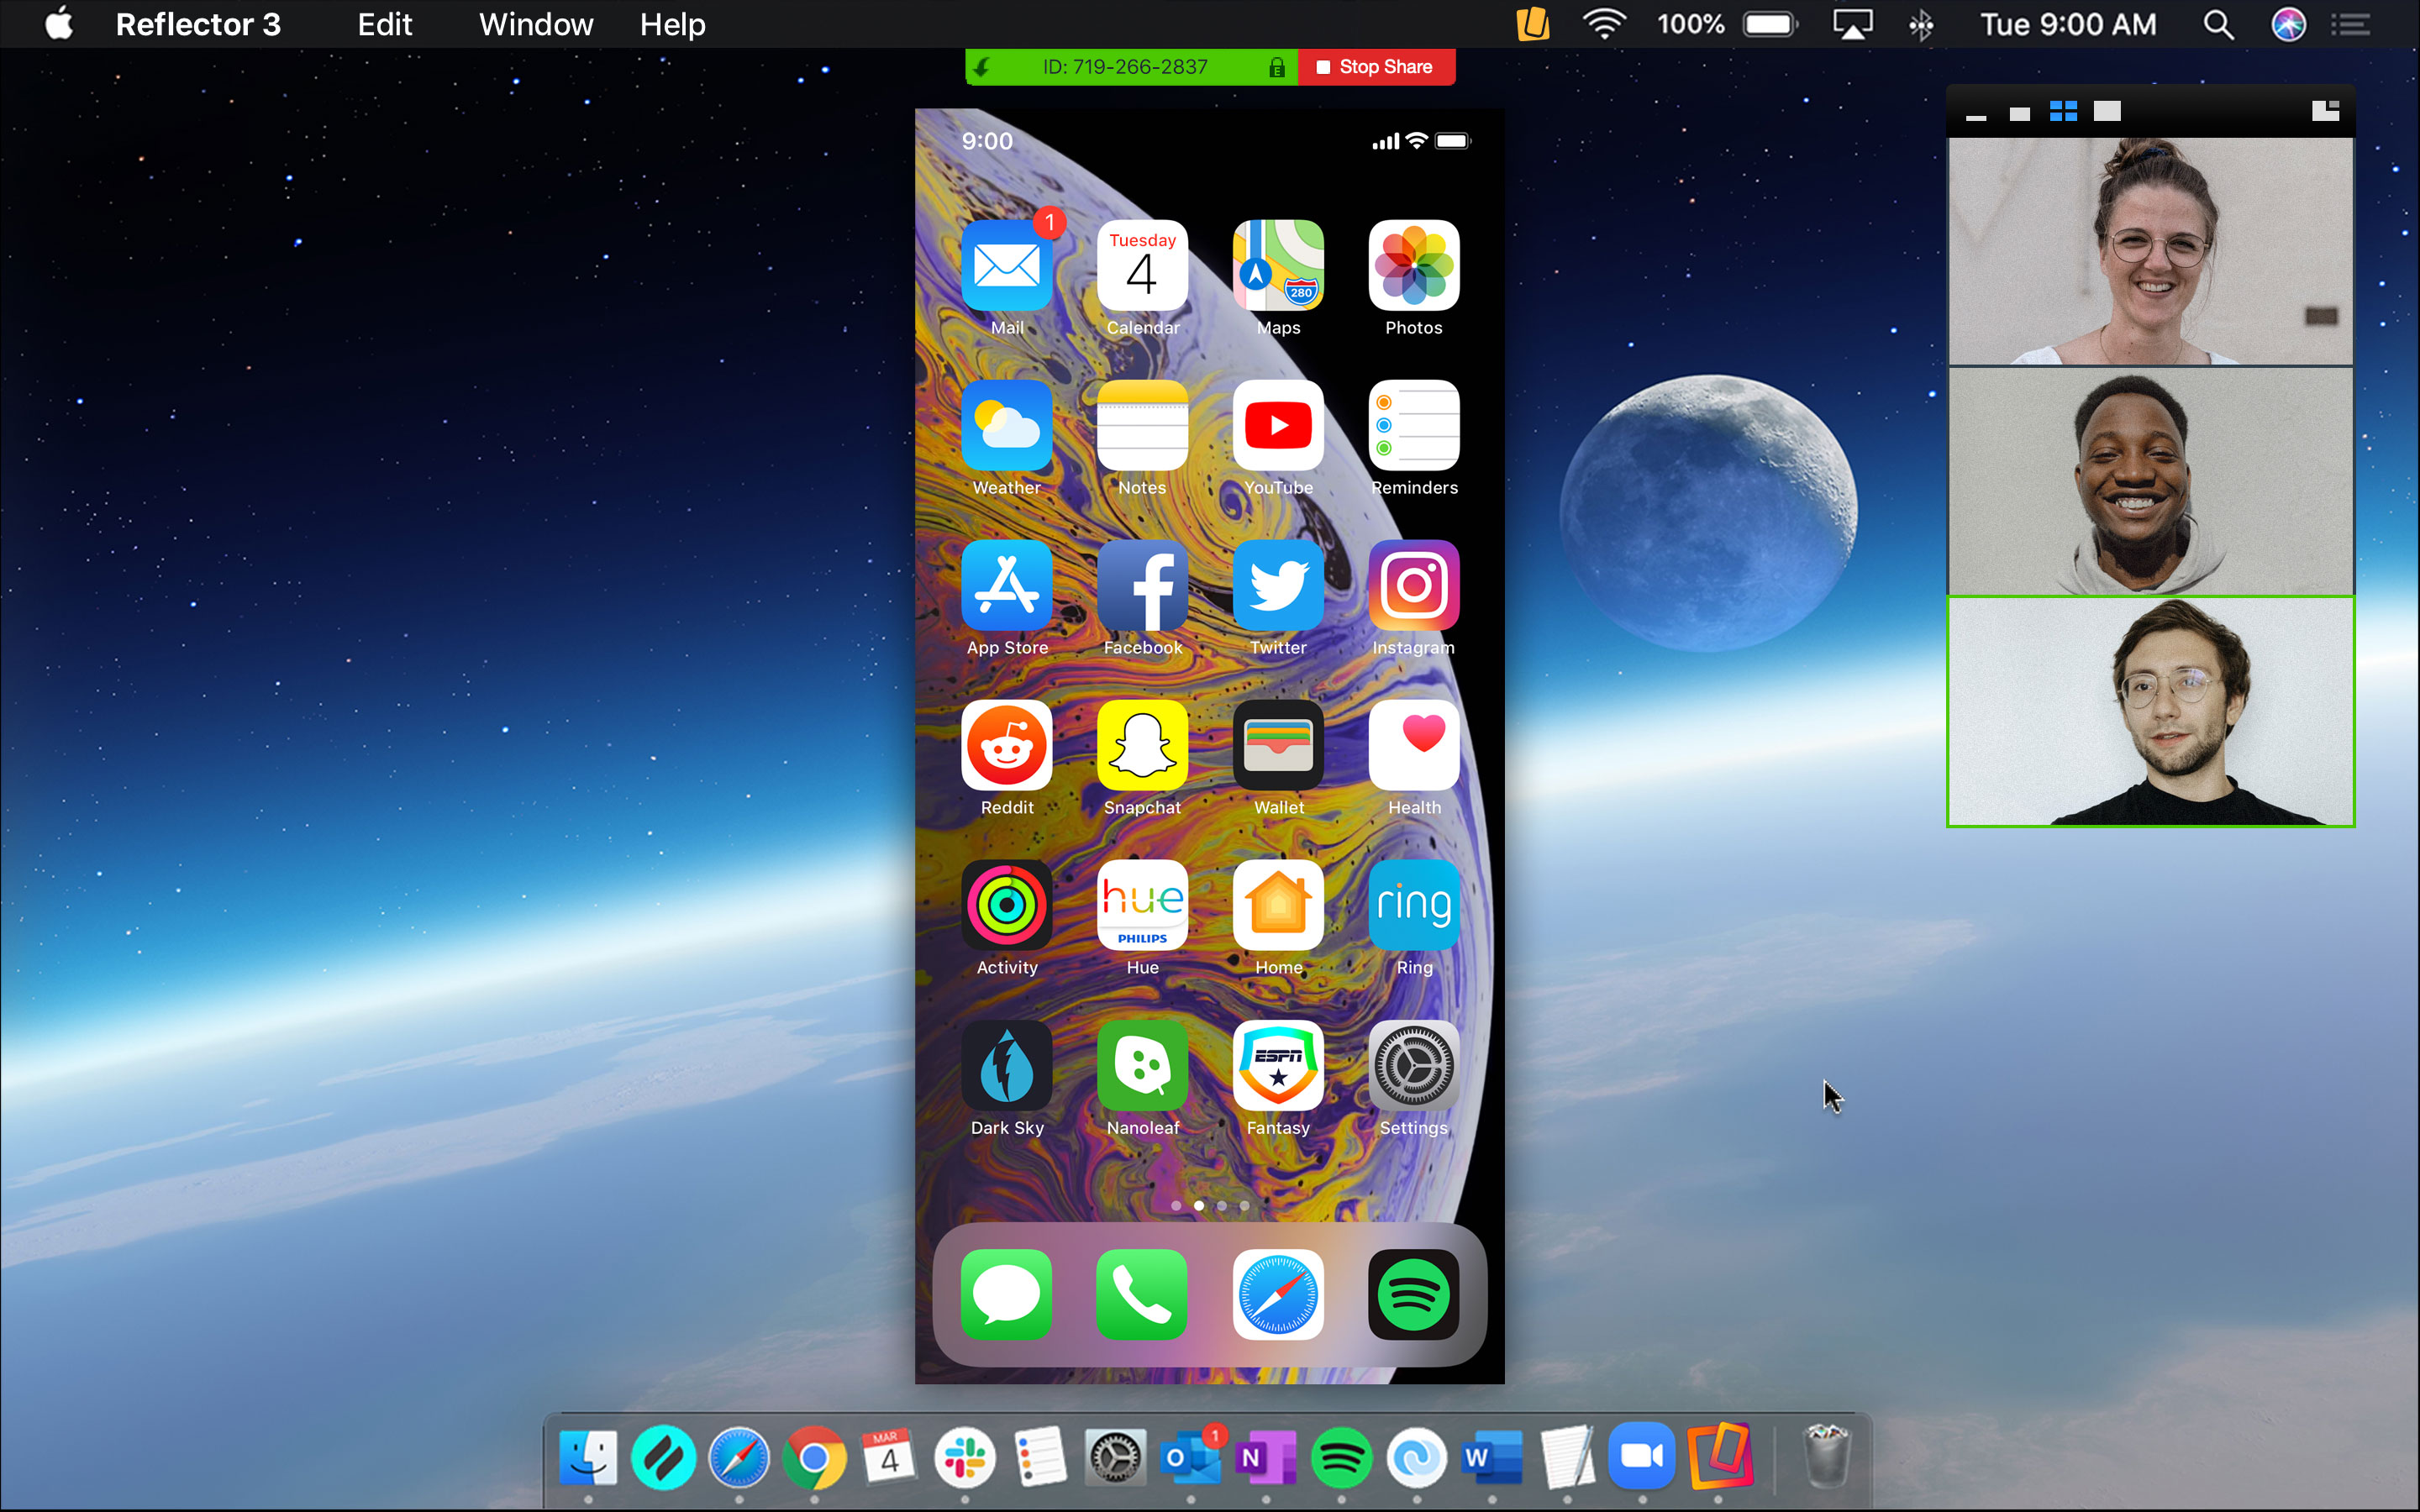This screenshot has height=1512, width=2420.
Task: Open Google Chrome from the Mac dock
Action: (814, 1458)
